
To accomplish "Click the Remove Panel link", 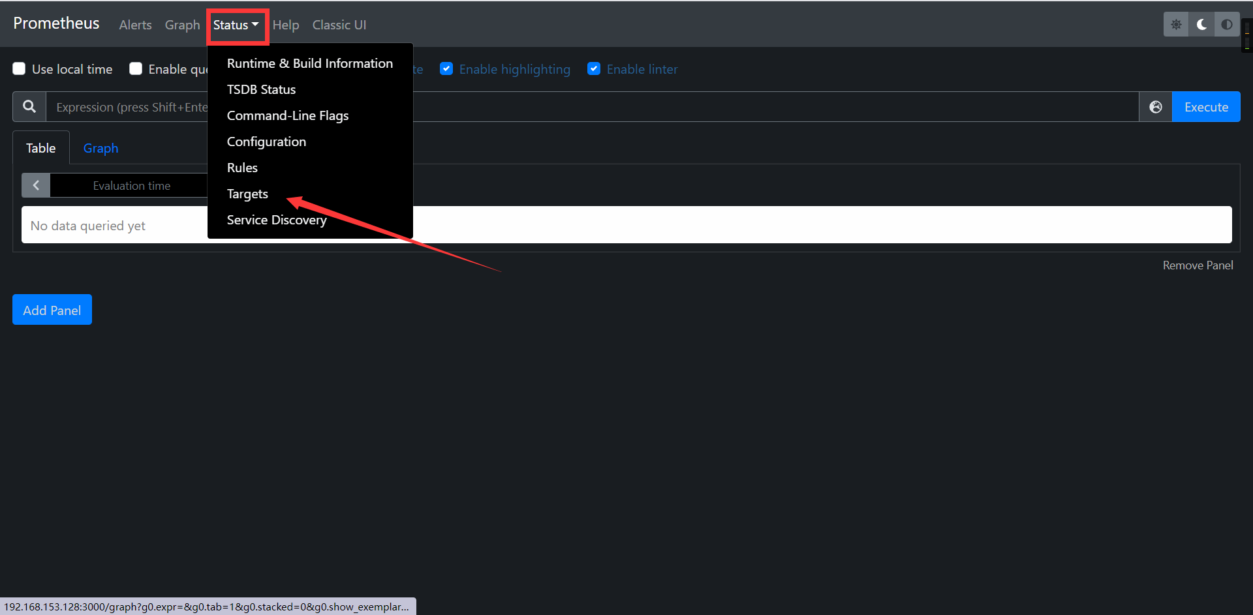I will coord(1198,265).
